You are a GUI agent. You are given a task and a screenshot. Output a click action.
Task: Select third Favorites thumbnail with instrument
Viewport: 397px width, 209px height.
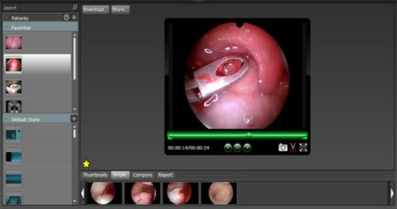14,87
